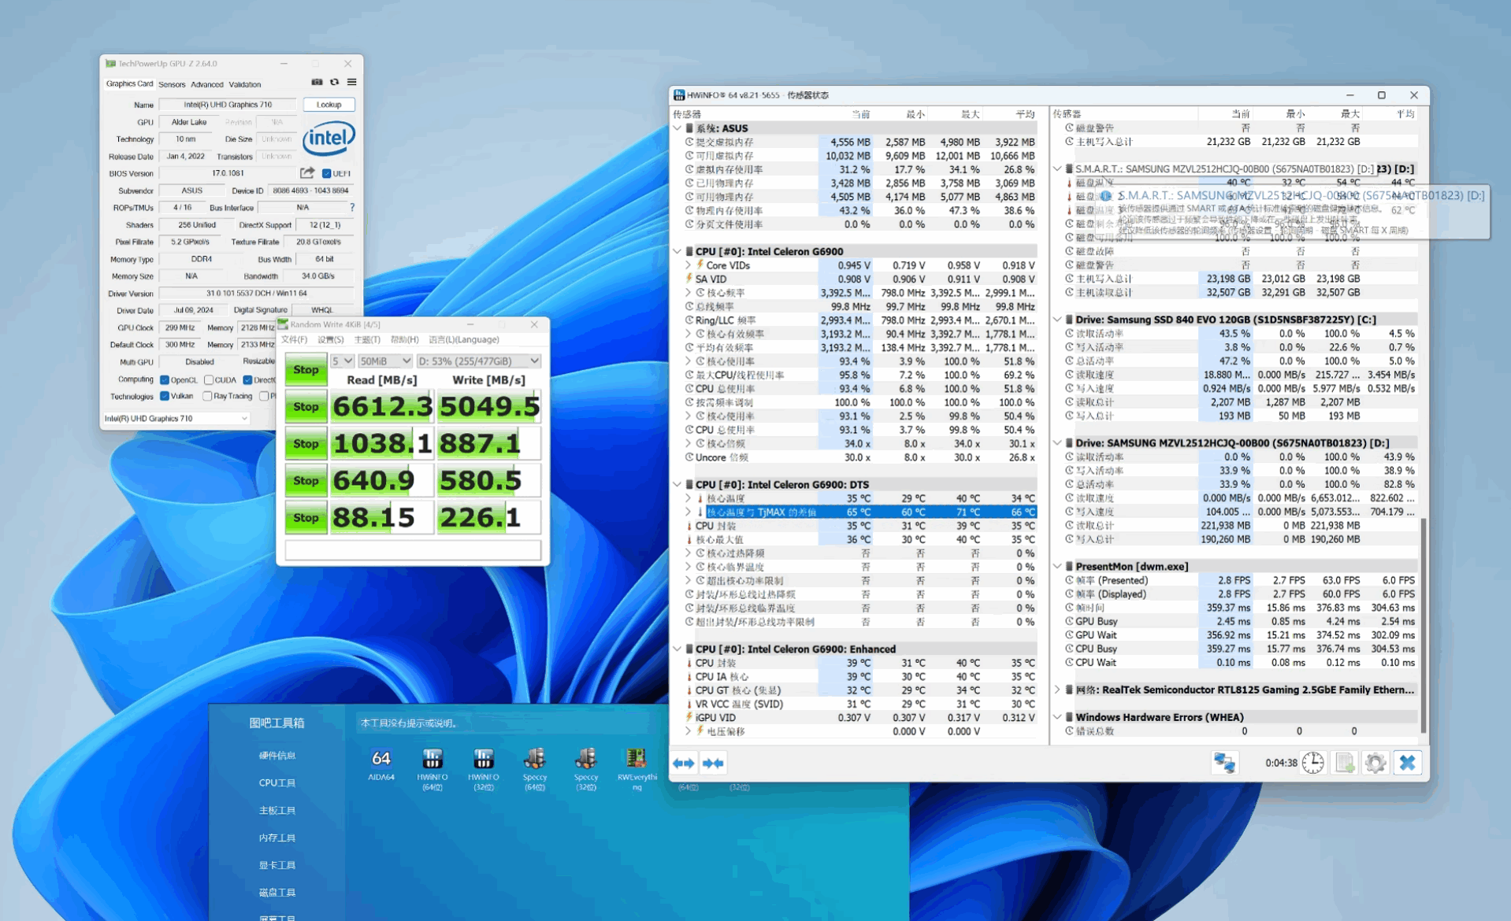Select 硬件信息 category in toolbox sidebar
This screenshot has width=1511, height=921.
(x=277, y=756)
